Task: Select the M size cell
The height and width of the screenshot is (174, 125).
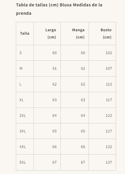Action: tap(25, 68)
